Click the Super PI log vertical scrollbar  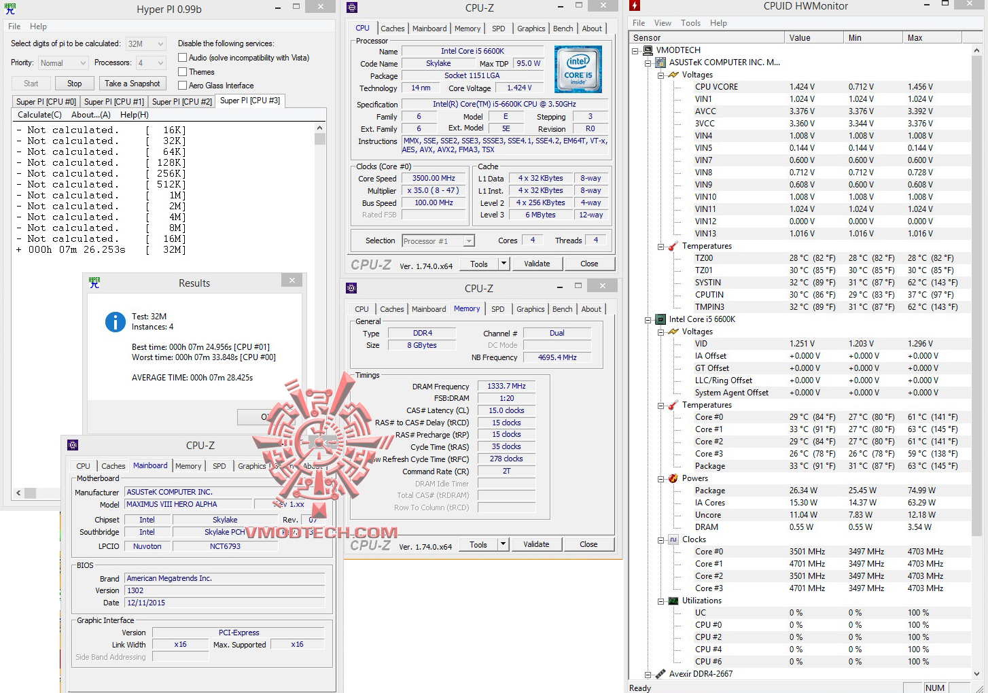(x=320, y=306)
